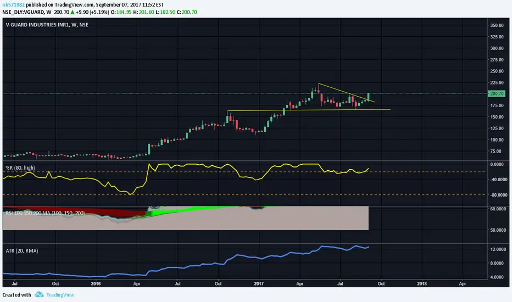Click the -40.0000 level on %R axis
The height and width of the screenshot is (302, 512).
498,180
